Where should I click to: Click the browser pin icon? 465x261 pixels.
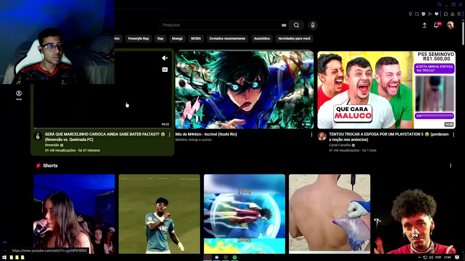click(410, 14)
